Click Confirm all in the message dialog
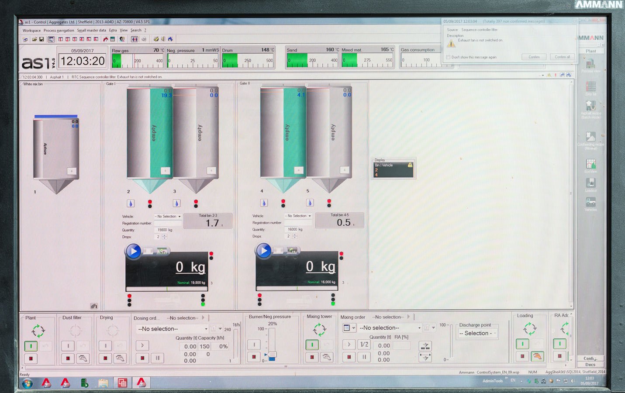Screen dimensions: 625x393 click(x=562, y=57)
